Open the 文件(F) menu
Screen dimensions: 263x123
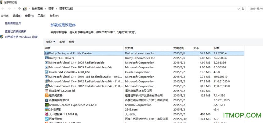pos(5,16)
